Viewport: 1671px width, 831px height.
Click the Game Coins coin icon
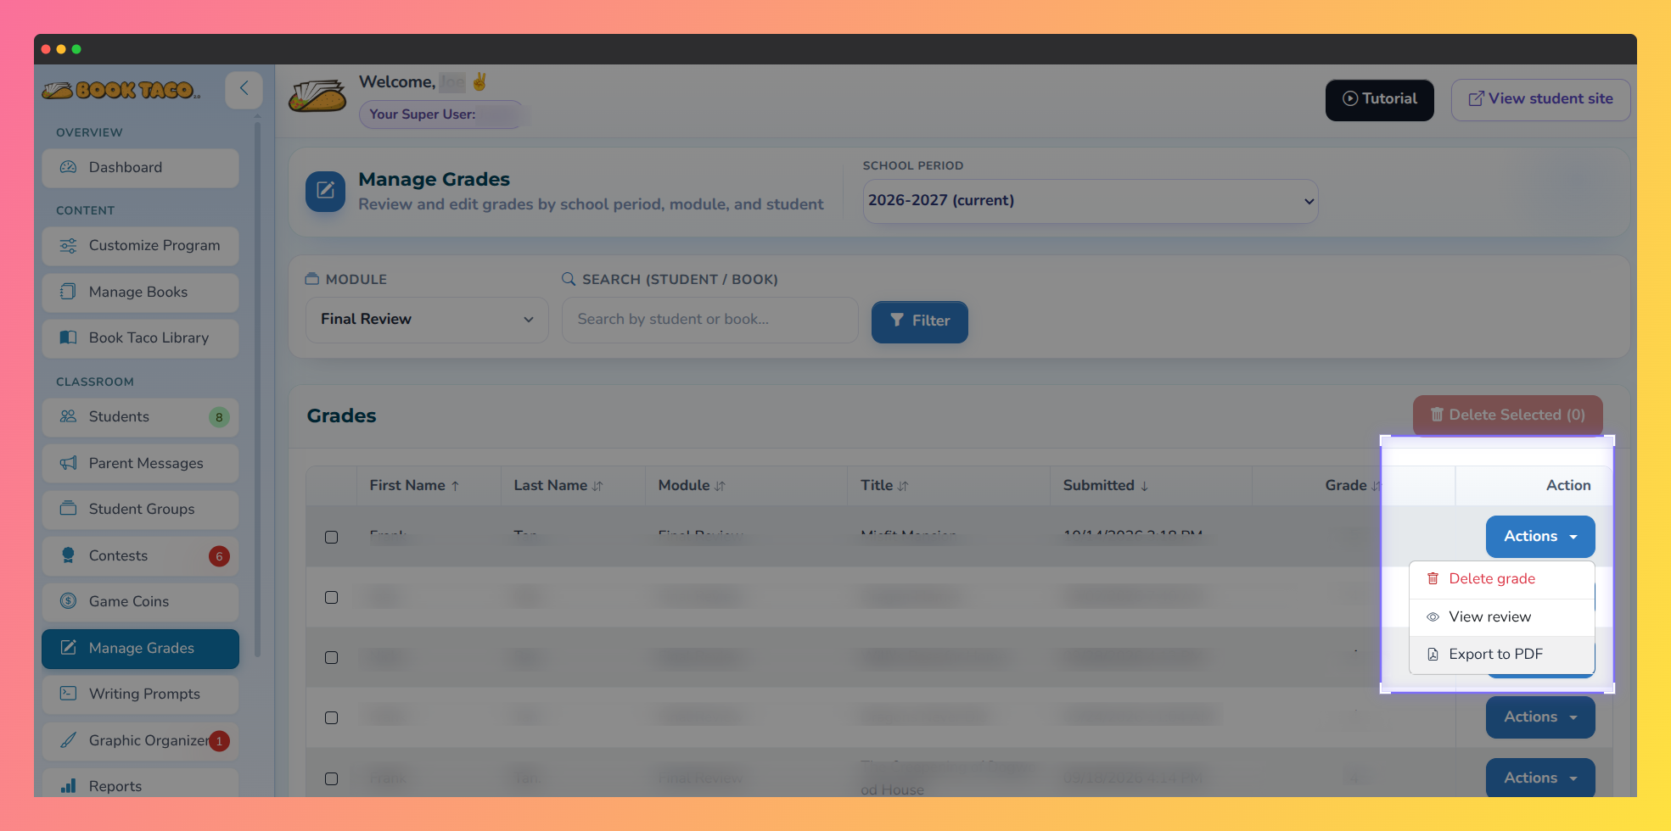coord(68,601)
